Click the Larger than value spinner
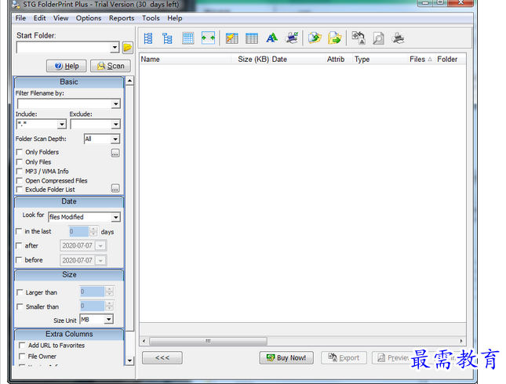This screenshot has height=384, width=506. pos(109,292)
